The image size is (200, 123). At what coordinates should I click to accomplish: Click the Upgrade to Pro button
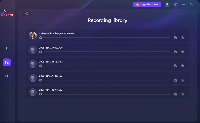point(147,5)
